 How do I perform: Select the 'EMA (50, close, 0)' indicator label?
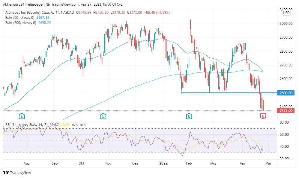click(x=20, y=18)
